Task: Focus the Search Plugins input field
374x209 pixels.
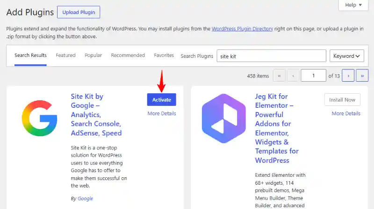Action: pos(271,56)
